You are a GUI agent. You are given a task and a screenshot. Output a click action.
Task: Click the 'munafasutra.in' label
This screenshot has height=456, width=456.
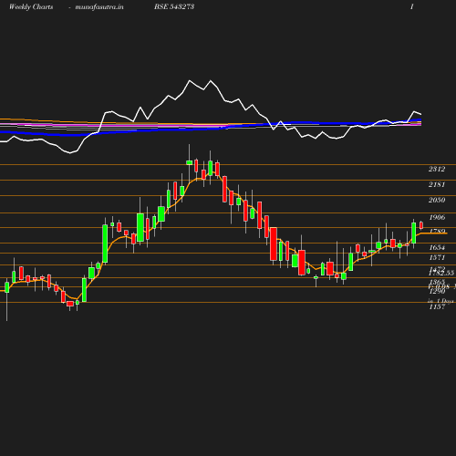click(x=99, y=6)
